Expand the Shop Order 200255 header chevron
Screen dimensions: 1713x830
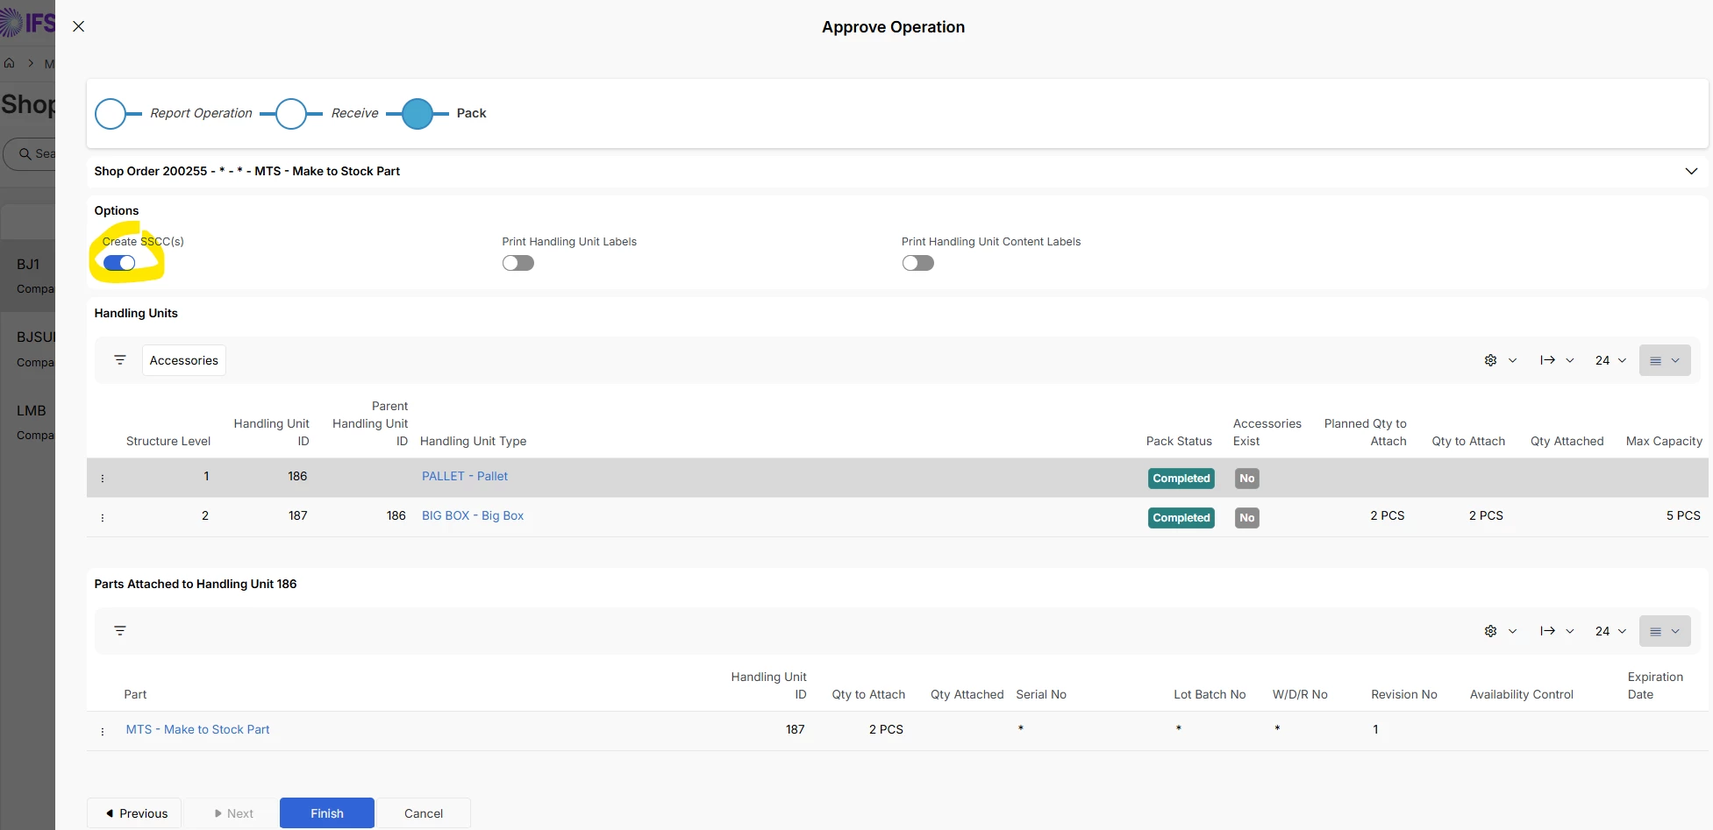coord(1691,171)
